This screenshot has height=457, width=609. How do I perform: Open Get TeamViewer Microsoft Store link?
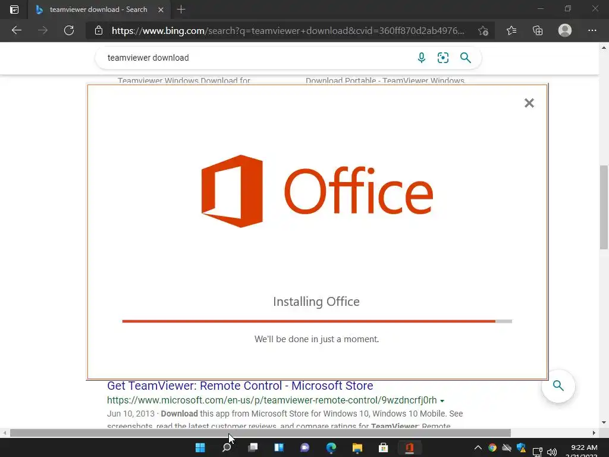[240, 386]
